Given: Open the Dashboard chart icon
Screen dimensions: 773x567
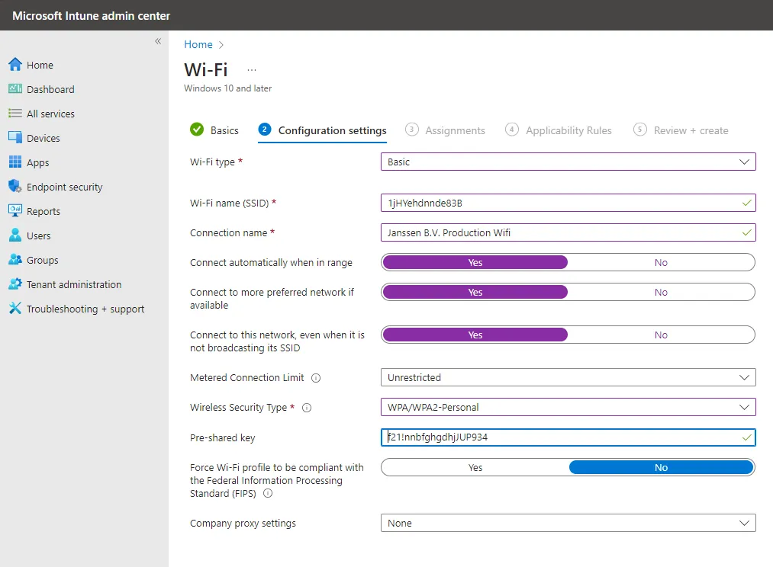Looking at the screenshot, I should (15, 88).
